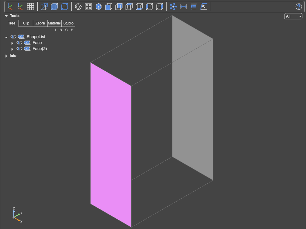Toggle the axes display icon
The image size is (306, 229).
click(10, 7)
